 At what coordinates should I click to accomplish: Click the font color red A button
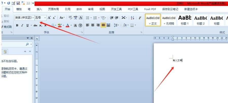[67, 25]
